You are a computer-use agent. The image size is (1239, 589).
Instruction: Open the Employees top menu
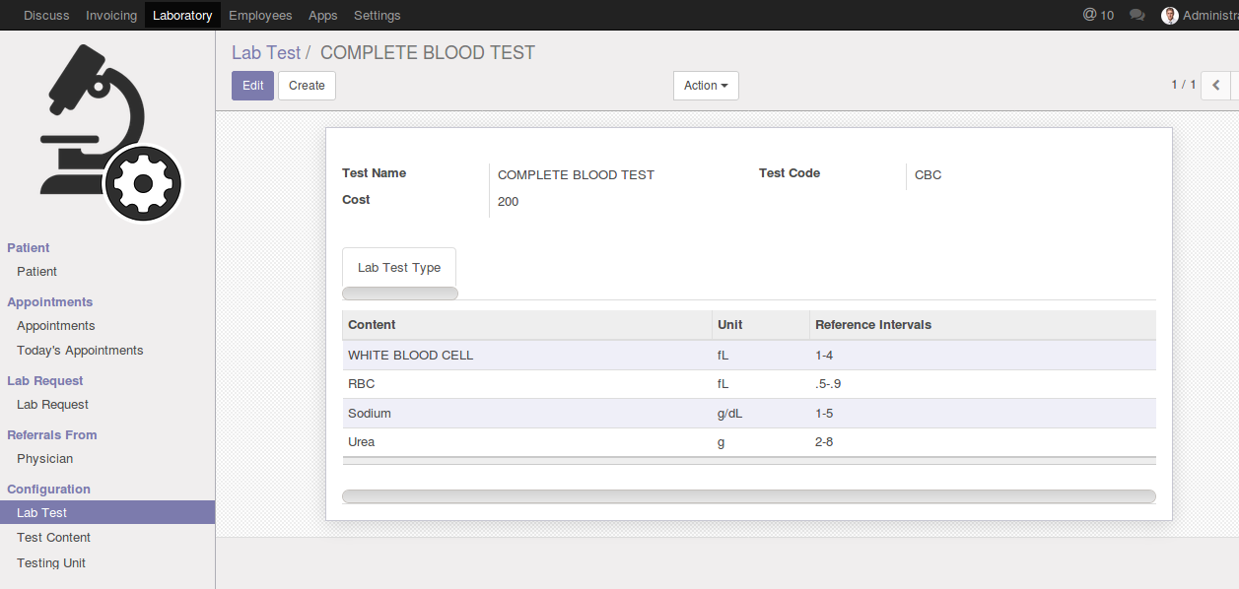(x=260, y=15)
